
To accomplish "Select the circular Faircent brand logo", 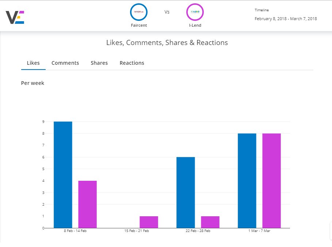I will [139, 12].
